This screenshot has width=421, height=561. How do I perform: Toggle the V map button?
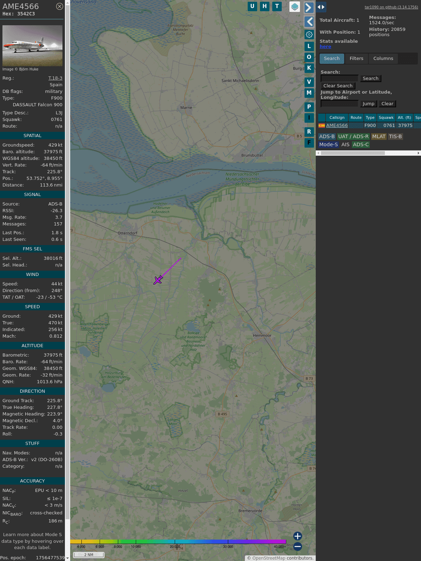coord(309,82)
